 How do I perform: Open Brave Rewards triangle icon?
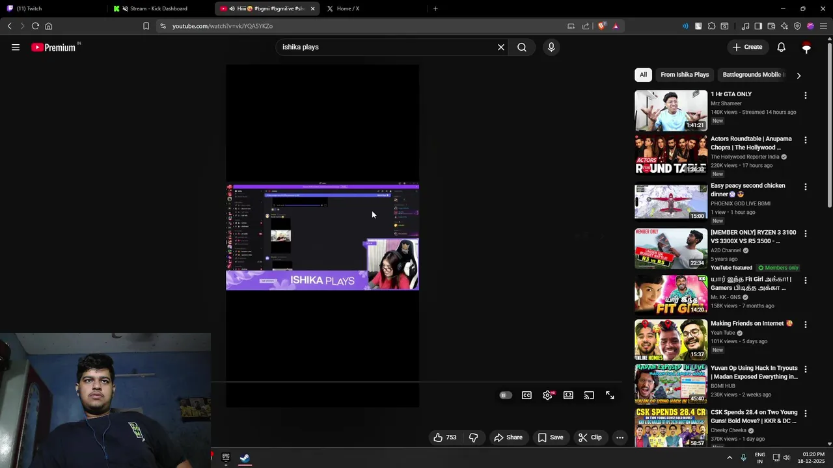(616, 26)
